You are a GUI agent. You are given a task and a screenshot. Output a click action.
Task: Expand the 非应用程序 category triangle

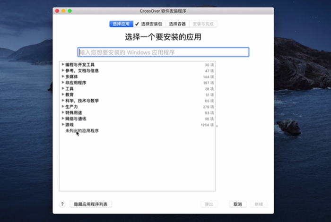pyautogui.click(x=63, y=83)
